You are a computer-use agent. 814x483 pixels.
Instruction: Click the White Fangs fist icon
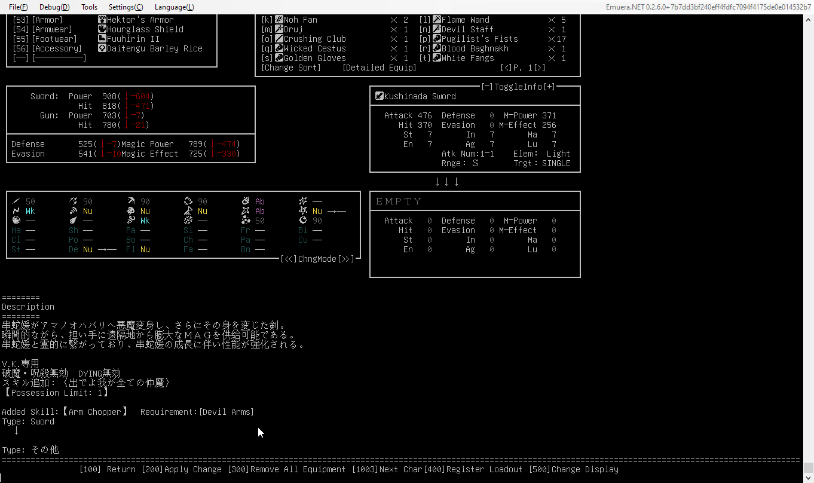click(437, 58)
